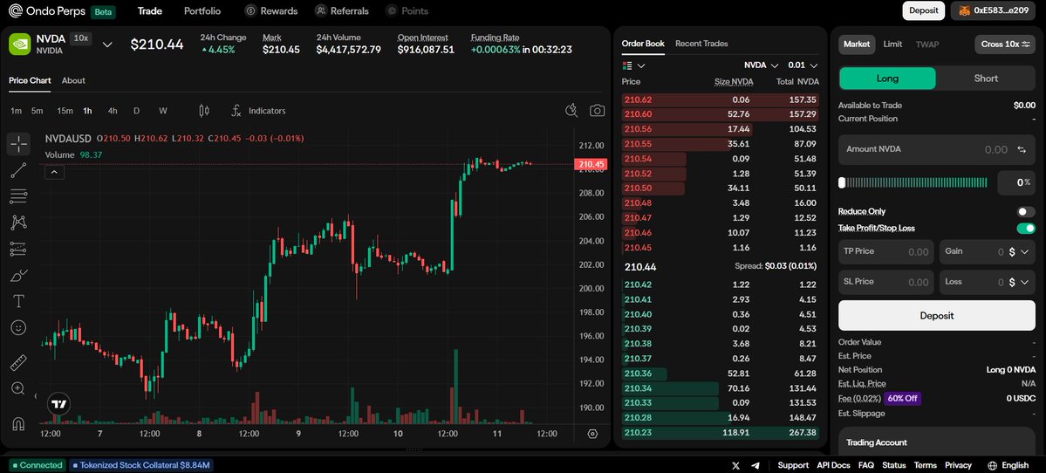The height and width of the screenshot is (473, 1046).
Task: Select the ruler measure tool
Action: (x=18, y=363)
